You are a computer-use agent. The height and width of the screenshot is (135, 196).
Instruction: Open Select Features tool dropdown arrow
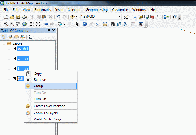point(65,24)
